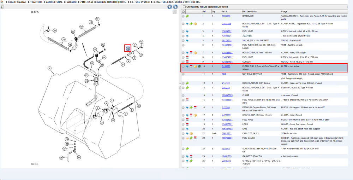This screenshot has height=180, width=353.
Task: Click green arrow icon in row 13
Action: 187,88
